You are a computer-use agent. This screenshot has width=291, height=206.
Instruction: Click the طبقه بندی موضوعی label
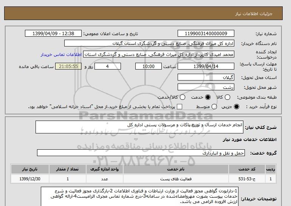[x=257, y=97]
